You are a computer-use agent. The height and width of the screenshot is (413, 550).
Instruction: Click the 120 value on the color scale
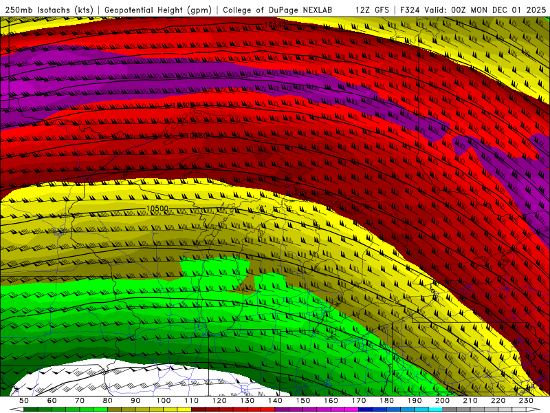click(219, 401)
